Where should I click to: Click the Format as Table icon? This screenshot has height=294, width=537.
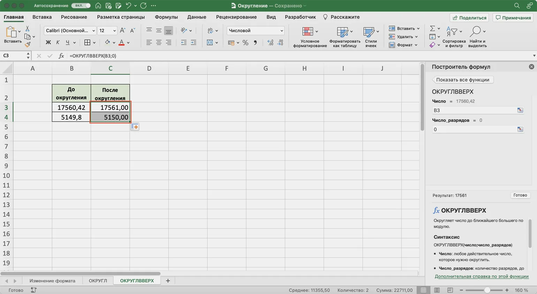click(x=342, y=32)
